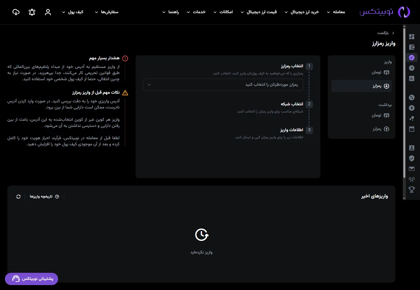The image size is (420, 290).
Task: Click step 3 اطلاعات واریز
Action: tap(291, 130)
